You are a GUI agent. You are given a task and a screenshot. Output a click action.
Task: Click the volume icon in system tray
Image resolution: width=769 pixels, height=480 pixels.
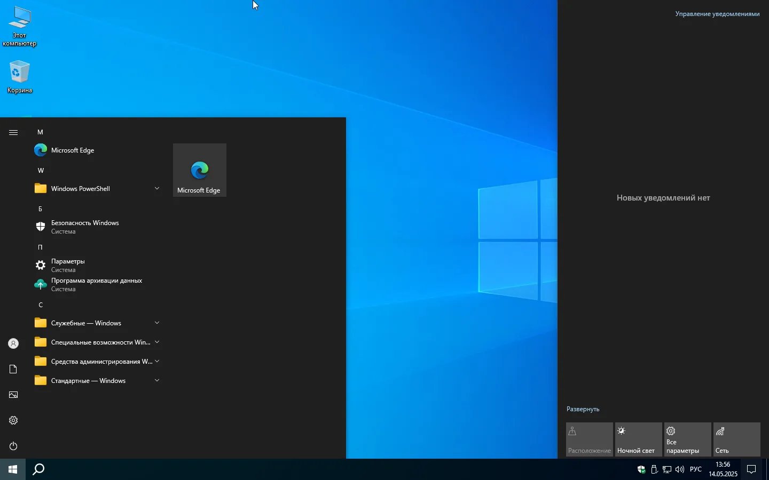coord(680,469)
